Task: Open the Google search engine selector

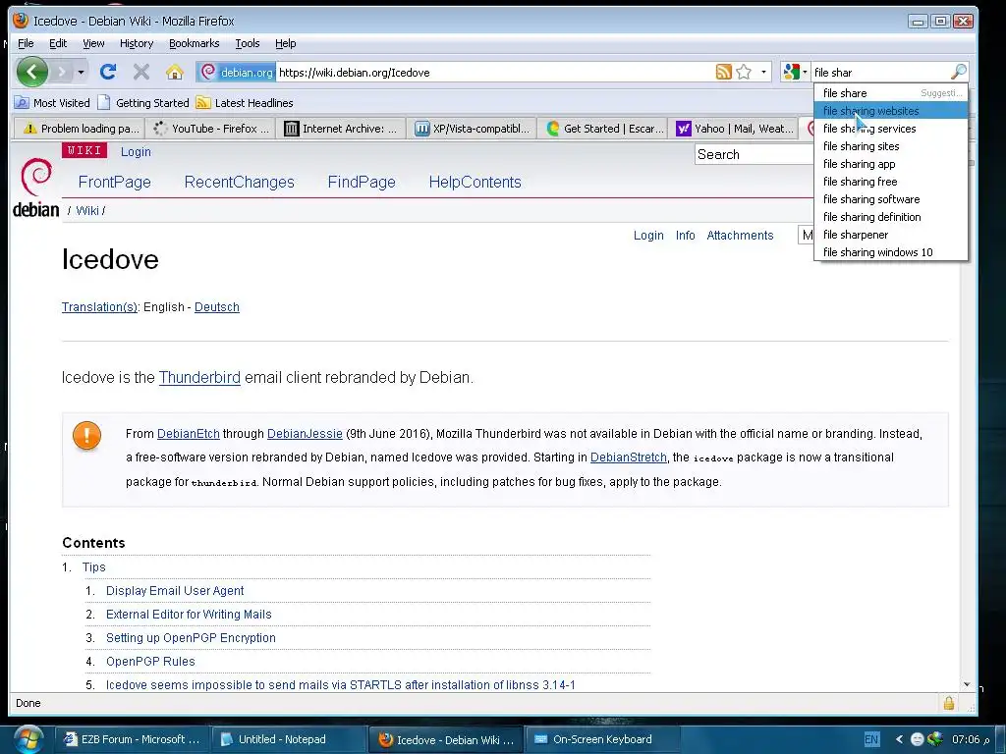Action: [x=795, y=72]
